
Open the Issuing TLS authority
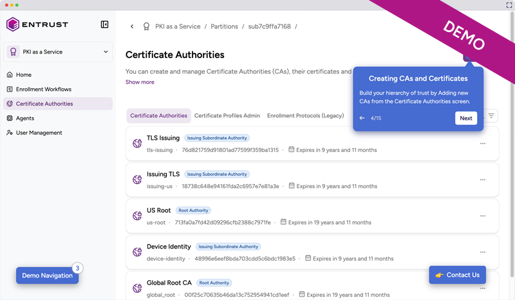[x=163, y=174]
